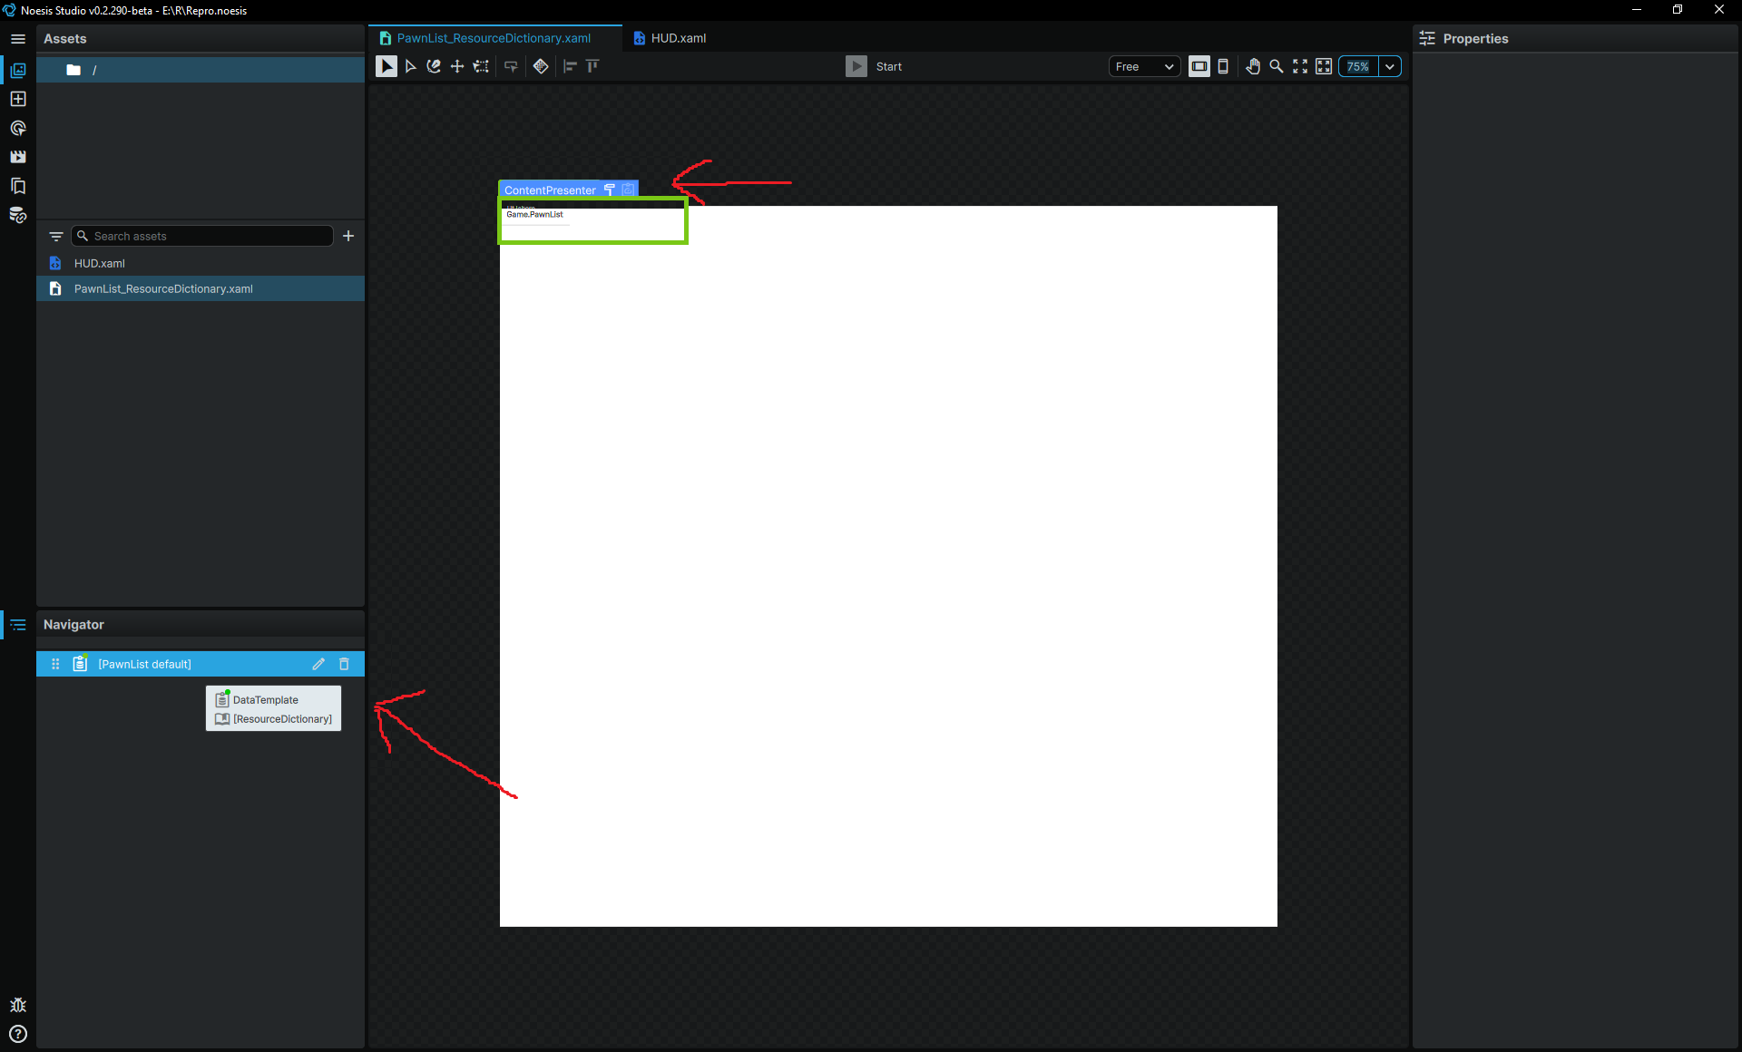Switch to landscape orientation
The height and width of the screenshot is (1052, 1742).
(1199, 66)
